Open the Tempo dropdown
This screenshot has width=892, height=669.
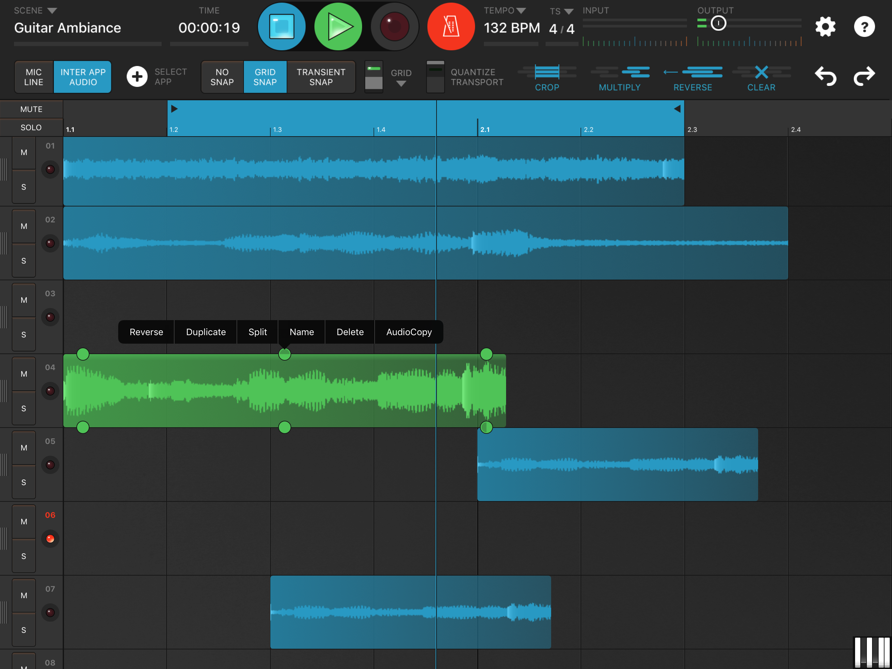[x=521, y=10]
